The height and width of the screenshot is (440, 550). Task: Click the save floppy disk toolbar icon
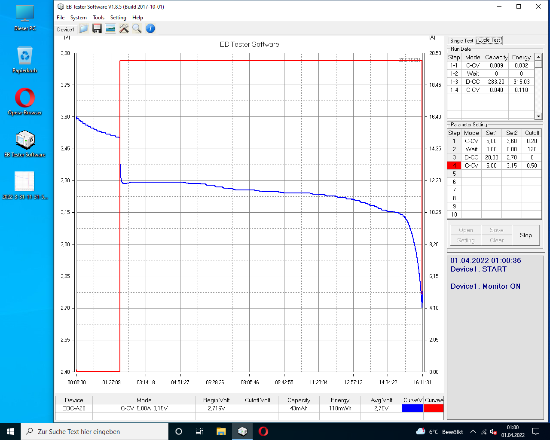97,29
